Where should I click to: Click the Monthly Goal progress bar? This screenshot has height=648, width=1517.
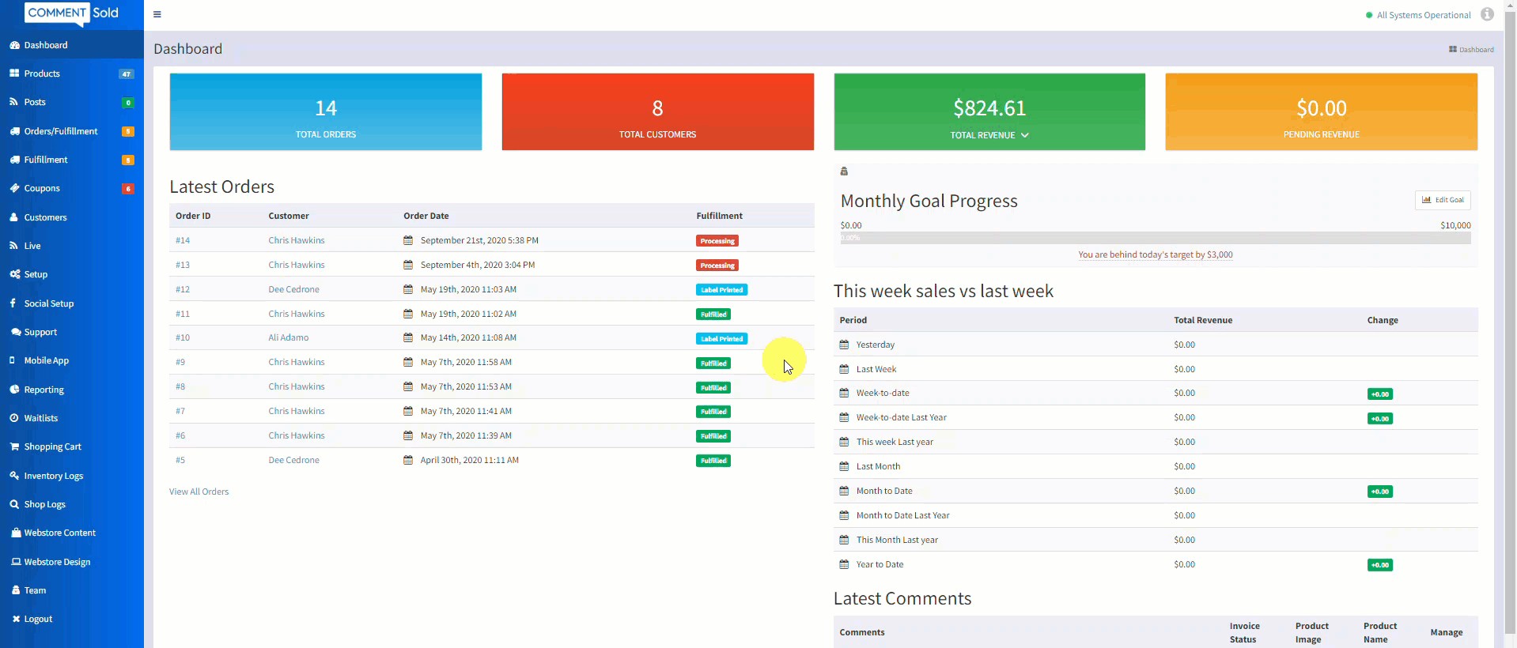coord(1156,238)
